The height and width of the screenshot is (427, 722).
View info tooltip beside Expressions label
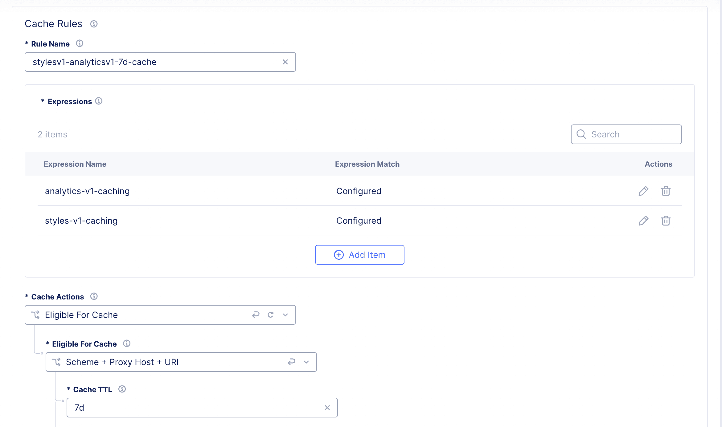click(x=99, y=101)
